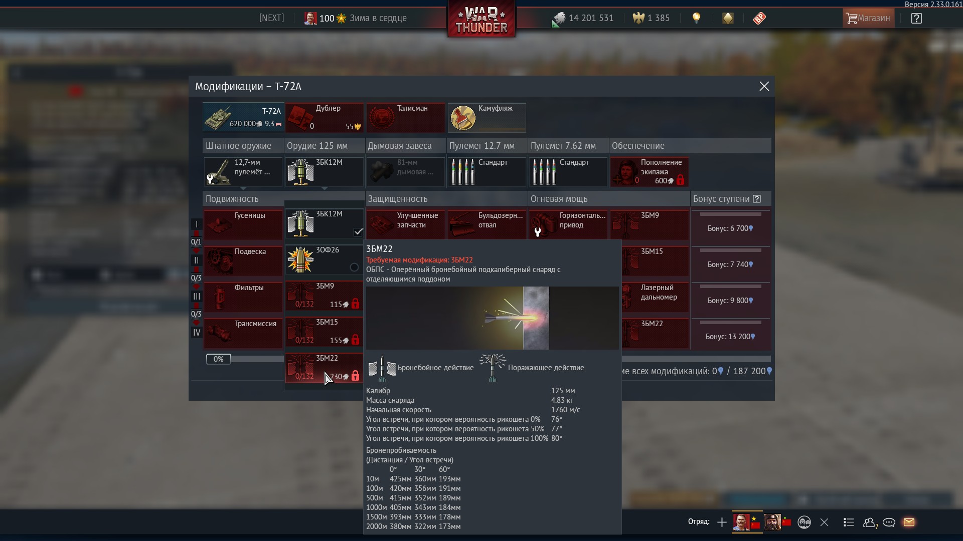Screen dimensions: 963x541
Task: Select 12.7 mm machine gun Стандарт belt
Action: 487,172
